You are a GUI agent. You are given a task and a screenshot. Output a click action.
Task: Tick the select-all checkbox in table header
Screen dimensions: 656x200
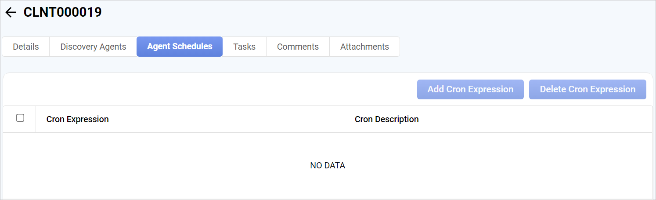point(20,118)
